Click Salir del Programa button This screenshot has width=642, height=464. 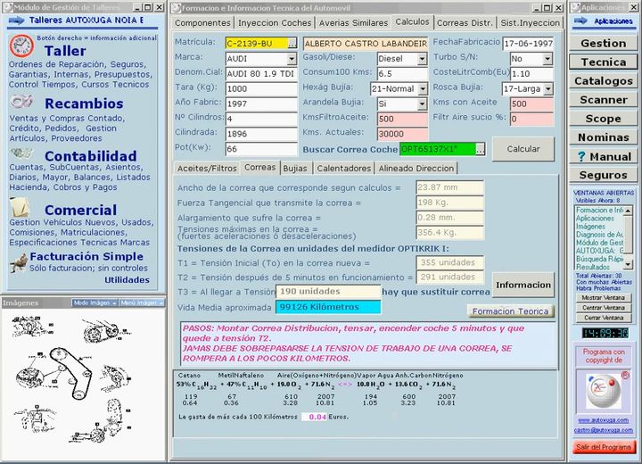[604, 447]
